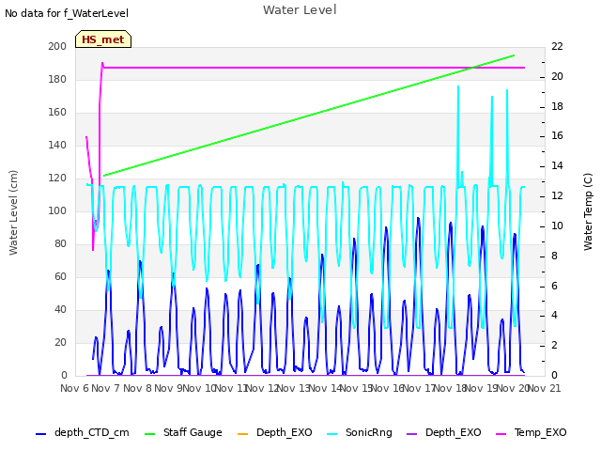Click the 6 tick on temperature axis
Screen dimensions: 601x451
coord(554,286)
